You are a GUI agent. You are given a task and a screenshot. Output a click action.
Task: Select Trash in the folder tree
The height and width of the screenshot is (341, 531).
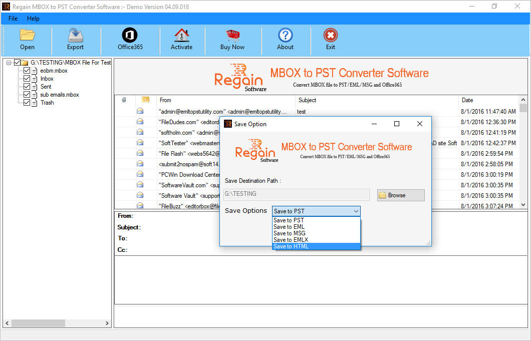(47, 103)
